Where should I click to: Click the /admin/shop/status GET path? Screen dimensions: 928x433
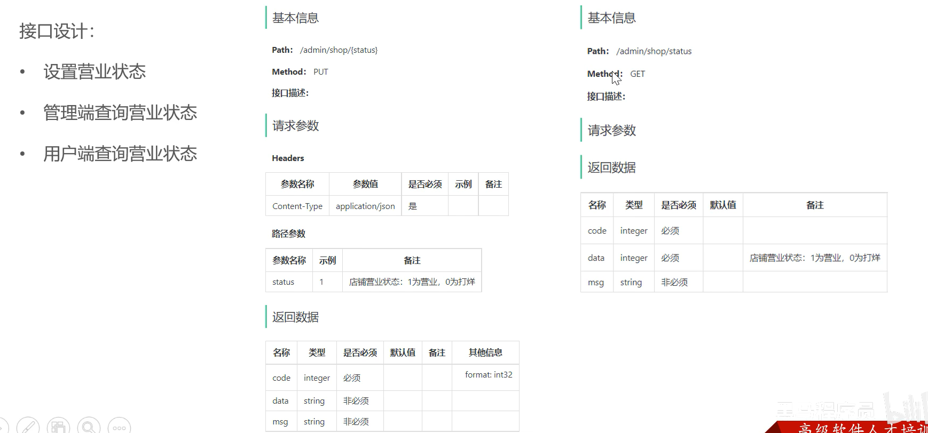pos(654,51)
